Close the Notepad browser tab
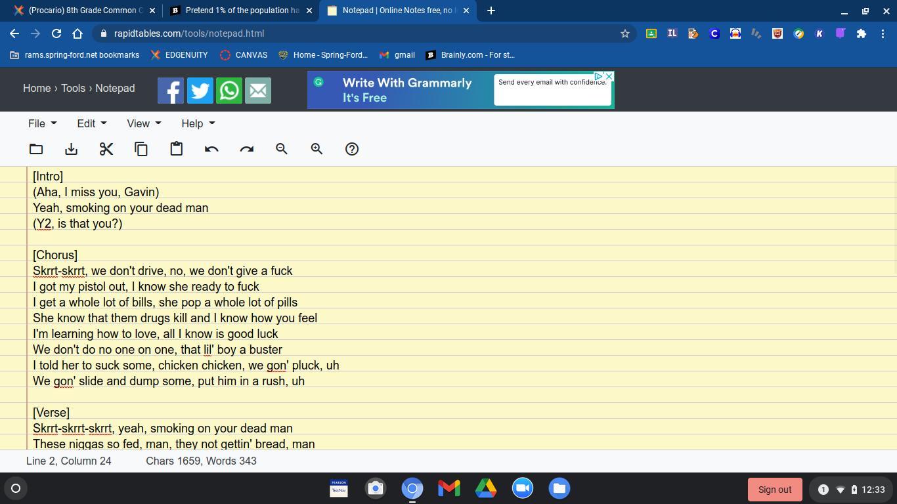This screenshot has height=504, width=897. click(466, 10)
